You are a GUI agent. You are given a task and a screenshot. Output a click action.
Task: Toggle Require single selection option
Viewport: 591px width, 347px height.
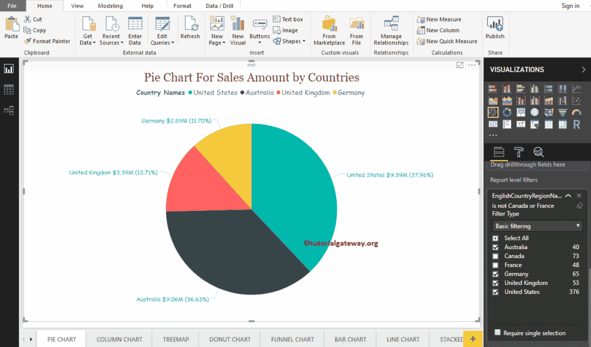(497, 332)
